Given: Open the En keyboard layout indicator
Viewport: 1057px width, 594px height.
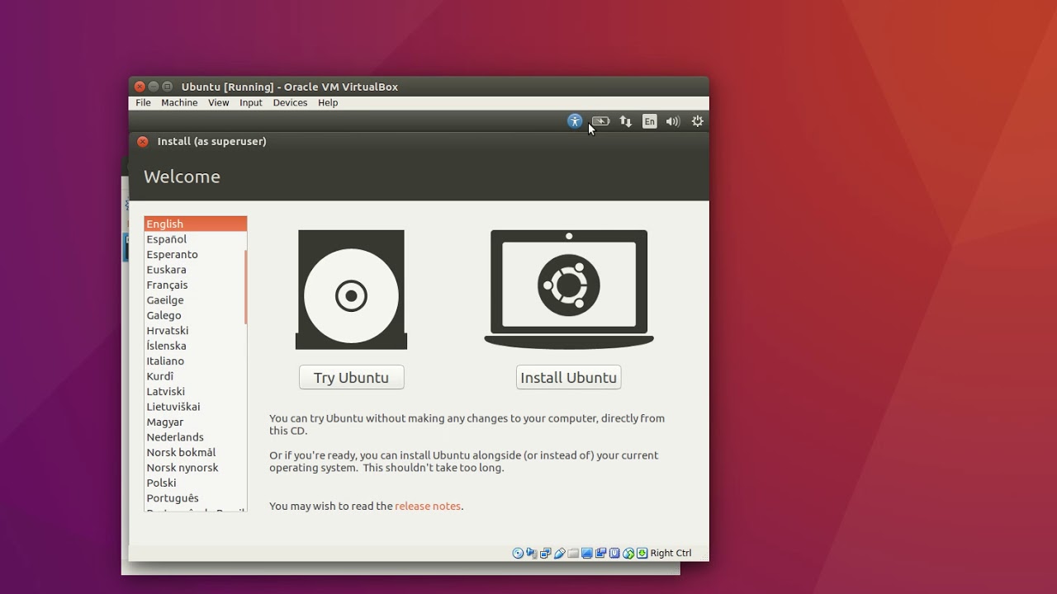Looking at the screenshot, I should [x=650, y=121].
